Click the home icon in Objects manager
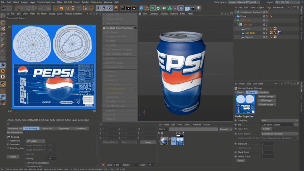The image size is (304, 171). click(x=292, y=7)
